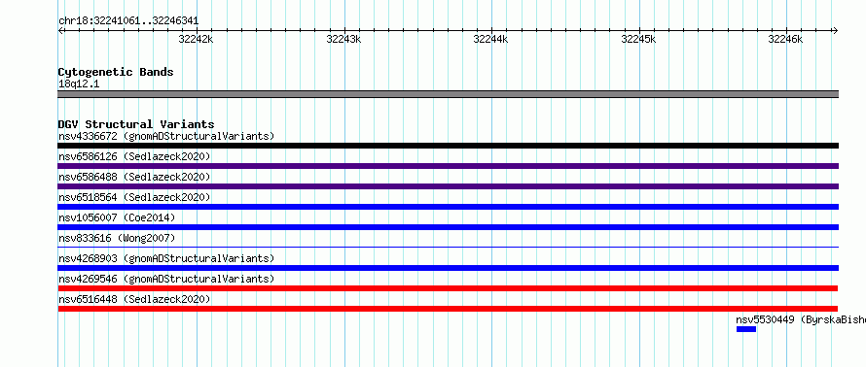Click the 32245k ruler tick label
866x367 pixels.
[x=638, y=39]
